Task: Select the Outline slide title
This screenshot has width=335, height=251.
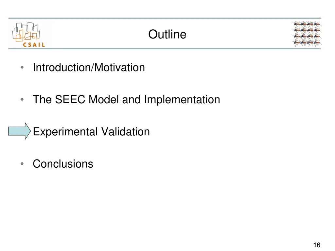Action: 167,34
